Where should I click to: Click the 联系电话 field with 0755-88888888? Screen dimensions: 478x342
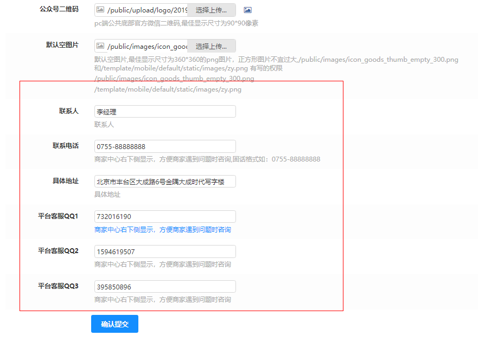(165, 146)
